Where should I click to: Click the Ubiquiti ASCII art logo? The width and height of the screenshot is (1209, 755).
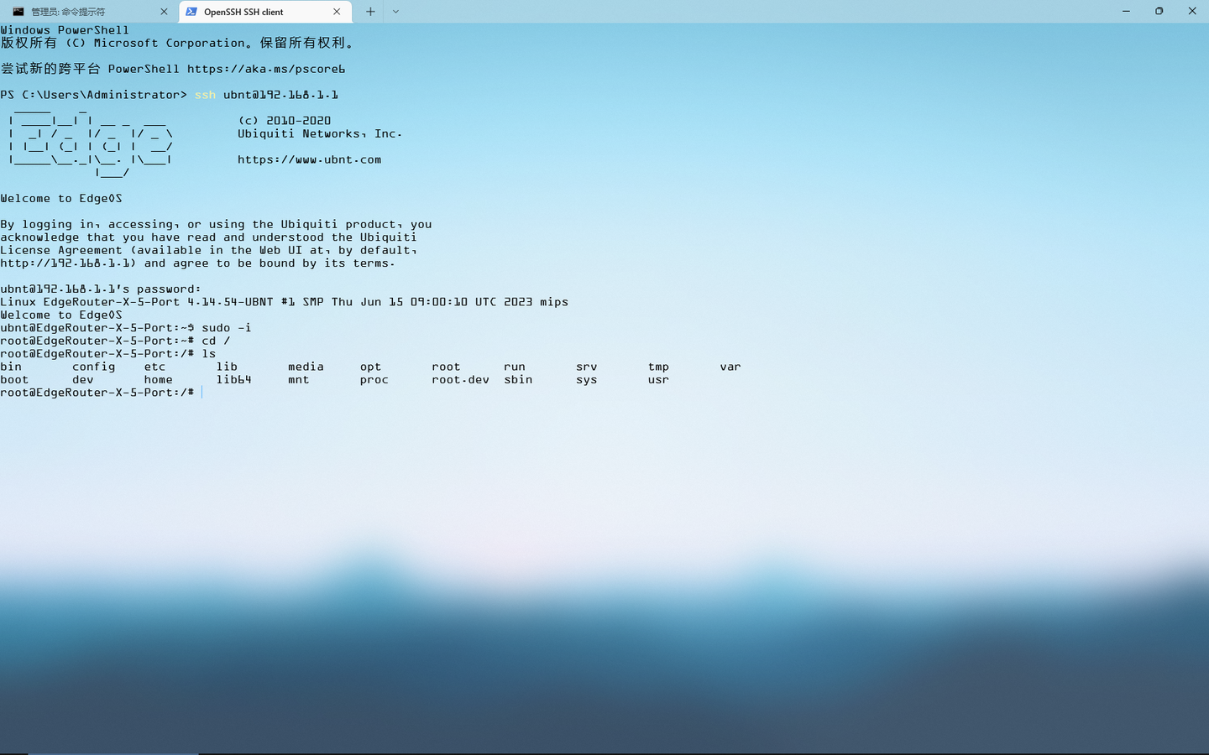coord(88,143)
